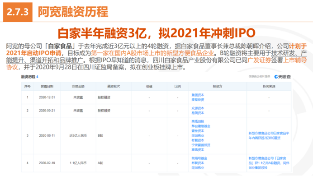
Task: Open news link about 近2亿B轮融资
Action: [269, 135]
